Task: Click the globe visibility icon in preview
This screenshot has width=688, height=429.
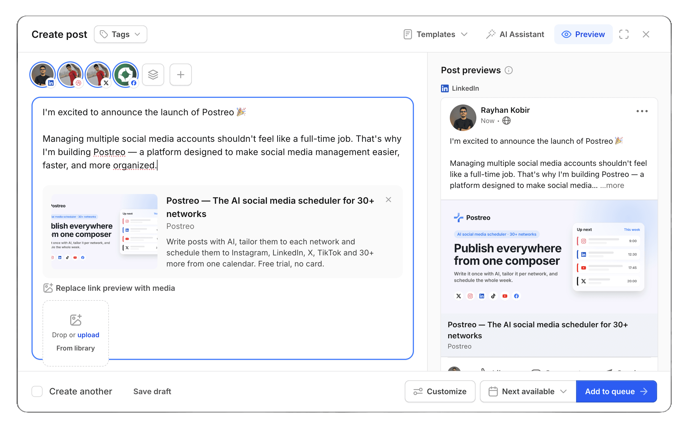Action: click(506, 121)
